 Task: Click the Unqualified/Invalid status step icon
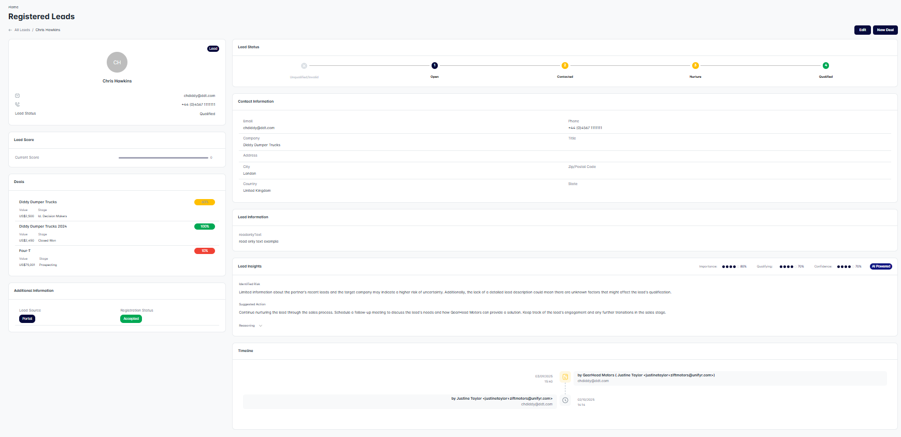click(x=304, y=66)
